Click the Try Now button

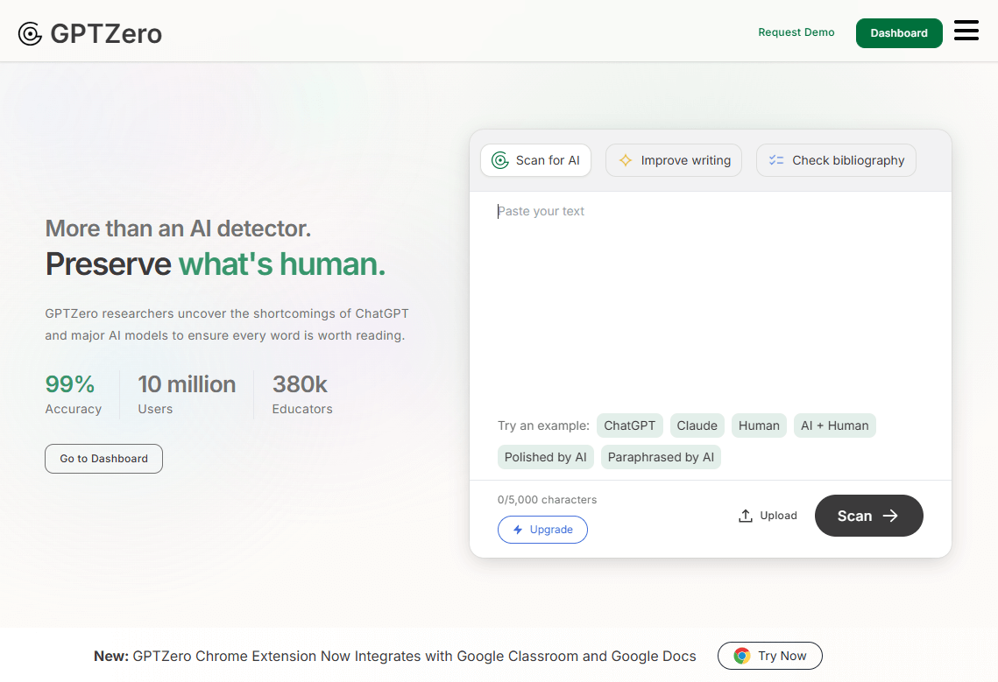[770, 656]
